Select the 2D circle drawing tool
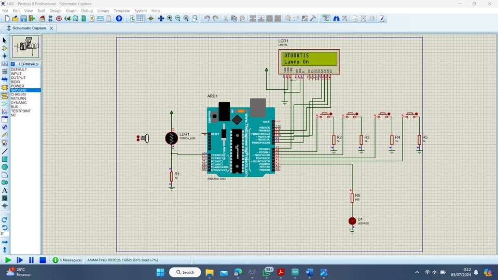The height and width of the screenshot is (280, 498). 5,167
